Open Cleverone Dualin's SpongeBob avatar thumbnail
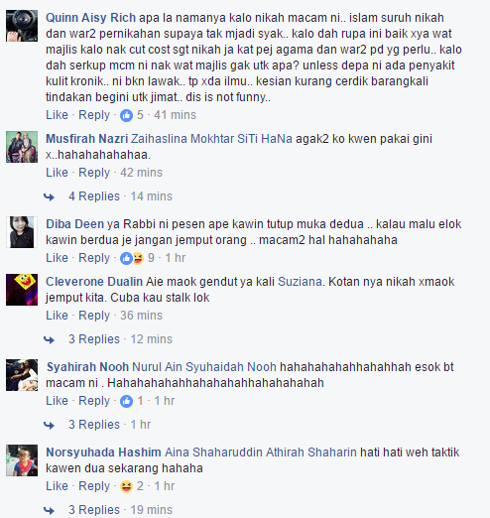 [x=22, y=290]
